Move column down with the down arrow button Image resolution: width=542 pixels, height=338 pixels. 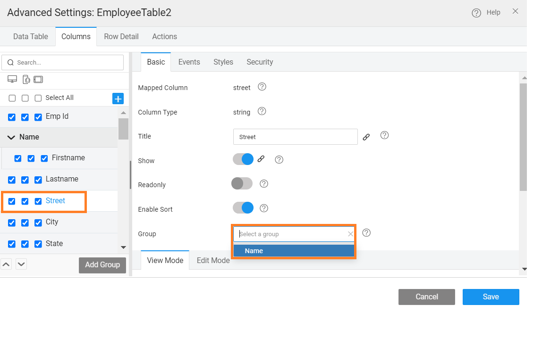click(21, 264)
